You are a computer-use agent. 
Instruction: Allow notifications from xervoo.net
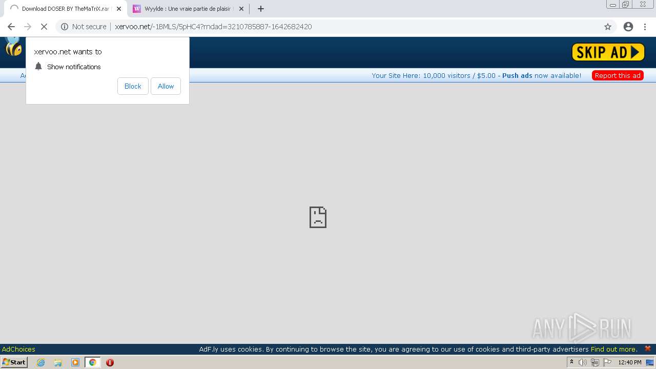coord(166,86)
